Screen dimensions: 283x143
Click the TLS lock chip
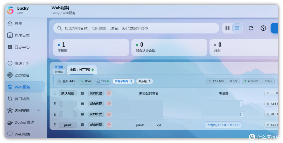(x=103, y=81)
